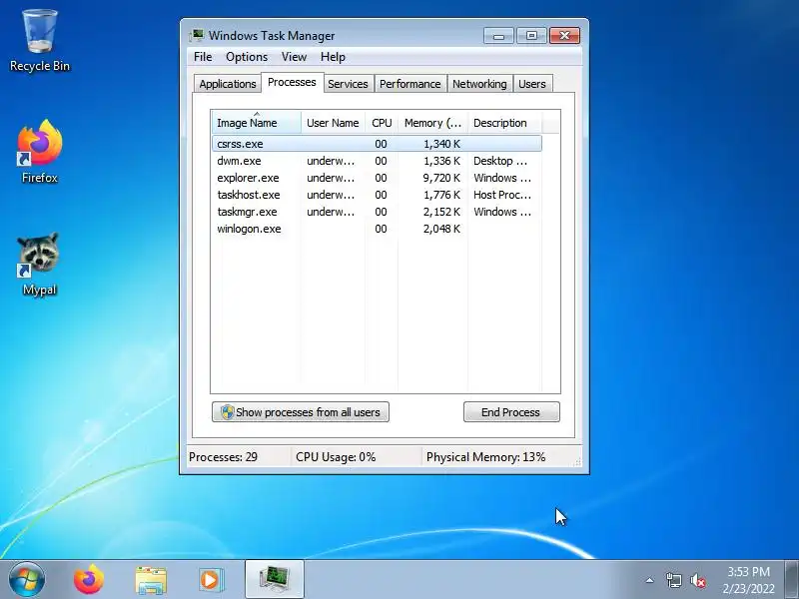The height and width of the screenshot is (599, 799).
Task: Open the Windows Start orb
Action: point(27,580)
